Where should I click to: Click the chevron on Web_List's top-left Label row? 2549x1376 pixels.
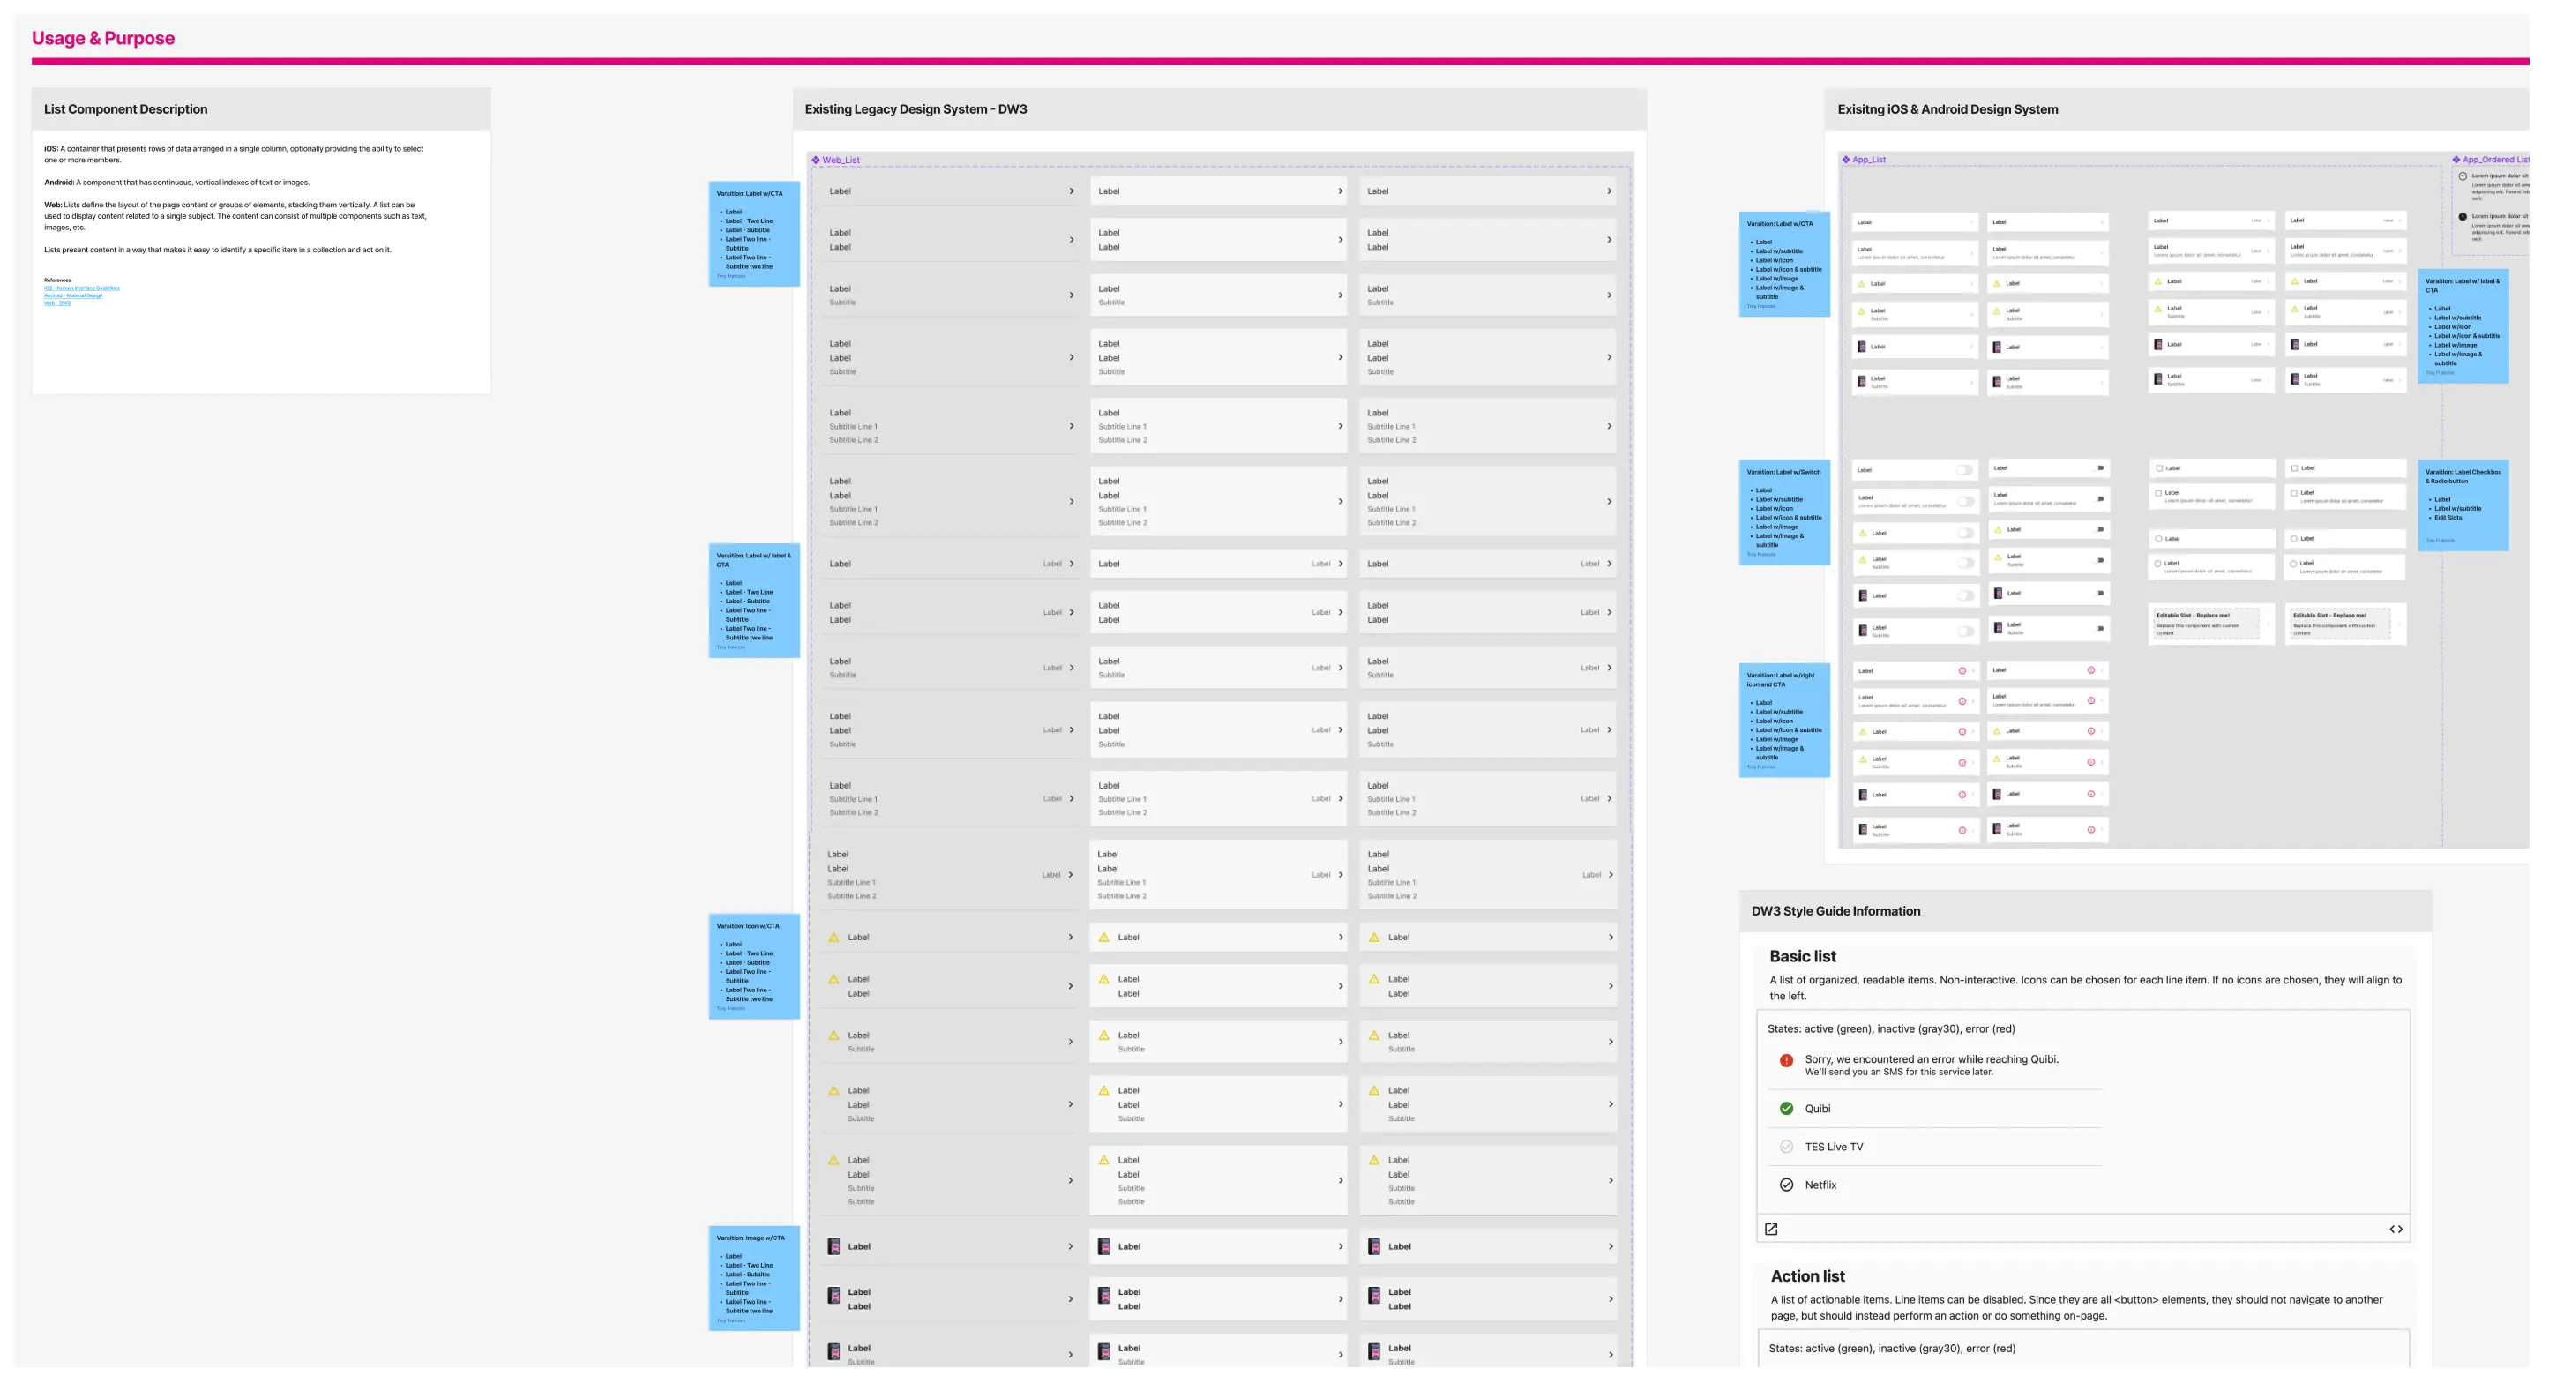1071,192
